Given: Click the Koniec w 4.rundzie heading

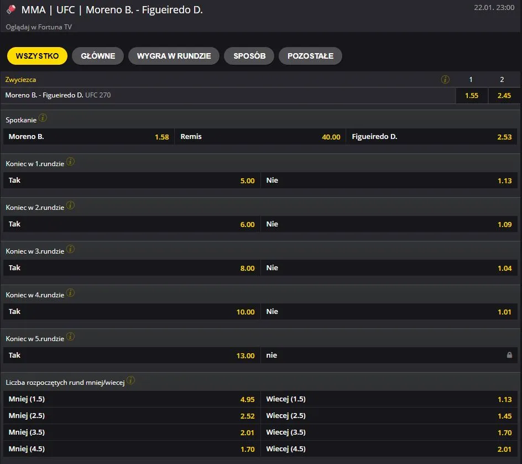Looking at the screenshot, I should click(35, 295).
